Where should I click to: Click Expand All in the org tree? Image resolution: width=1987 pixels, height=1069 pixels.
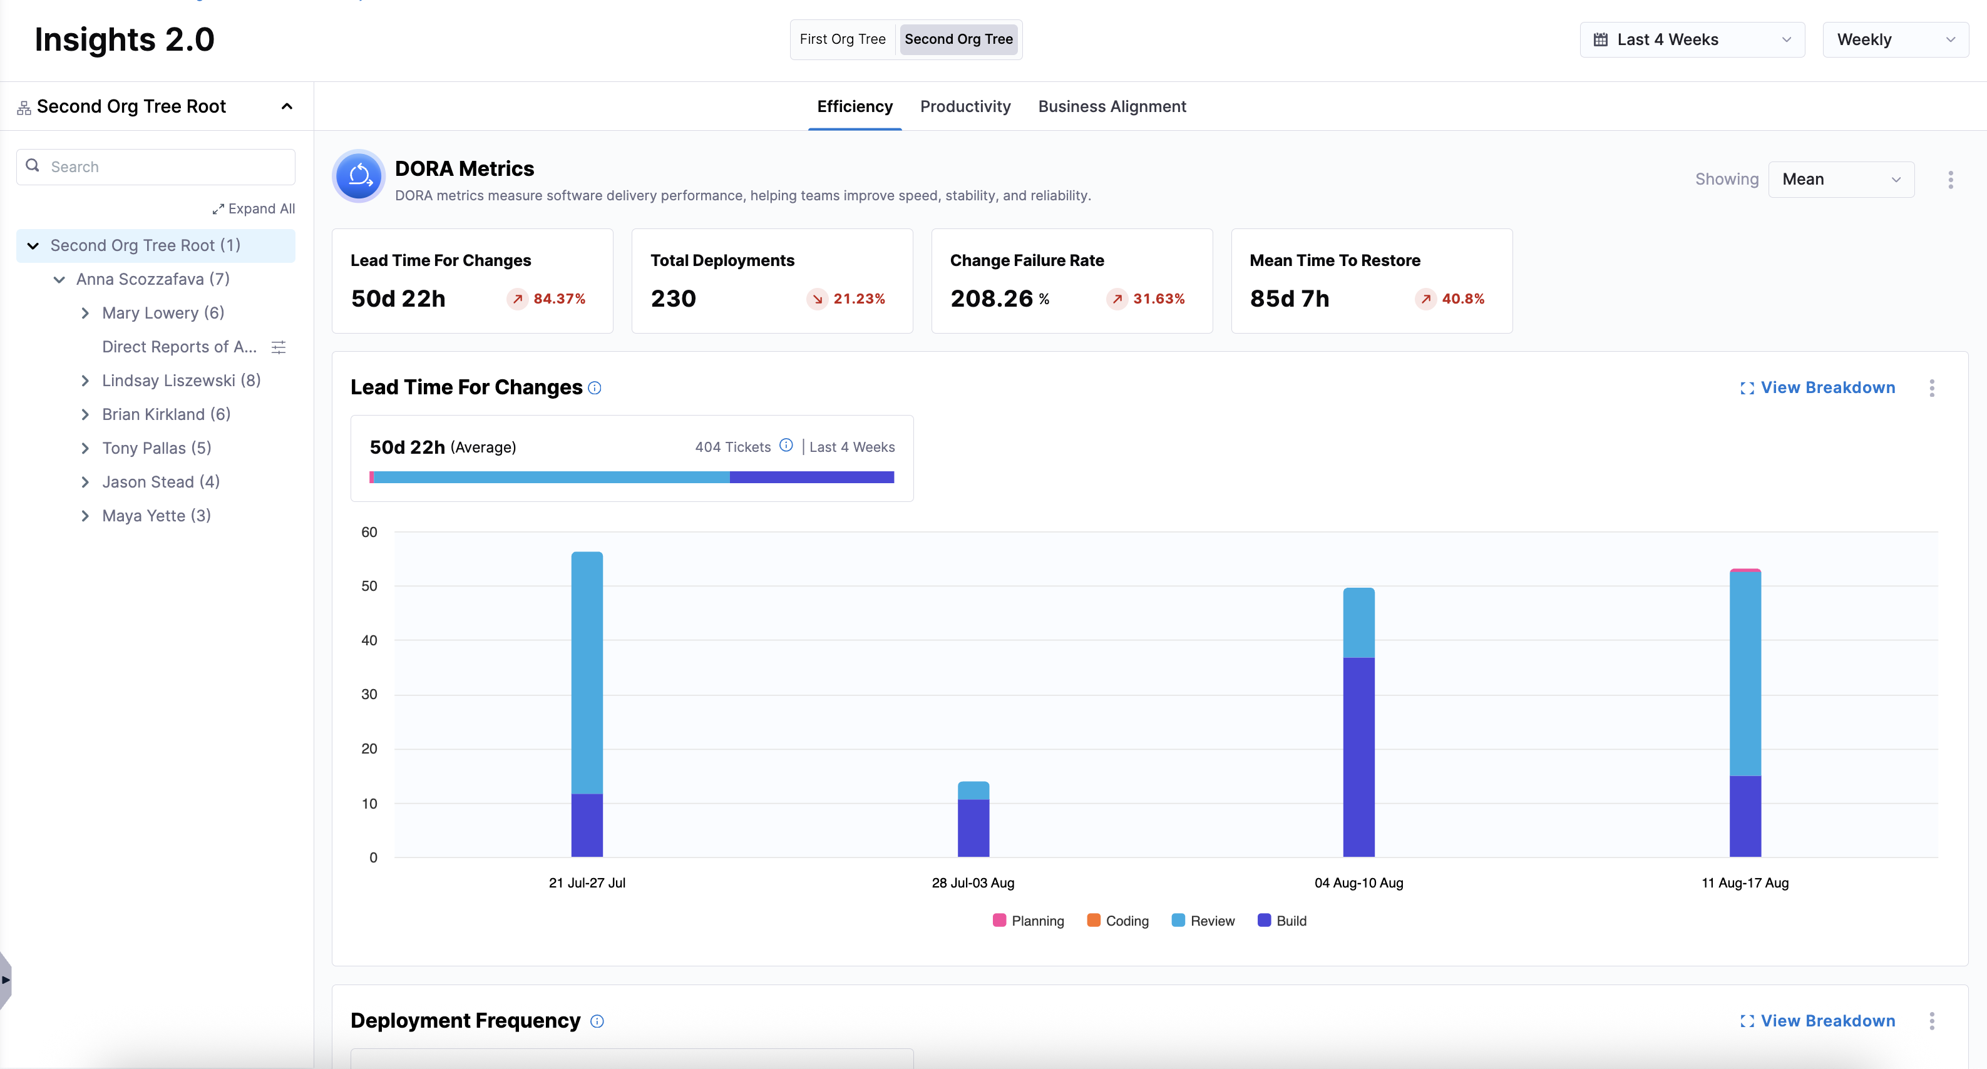tap(254, 209)
